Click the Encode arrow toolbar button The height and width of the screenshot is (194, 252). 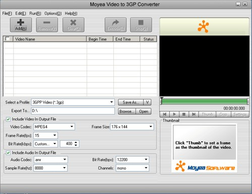pyautogui.click(x=115, y=25)
